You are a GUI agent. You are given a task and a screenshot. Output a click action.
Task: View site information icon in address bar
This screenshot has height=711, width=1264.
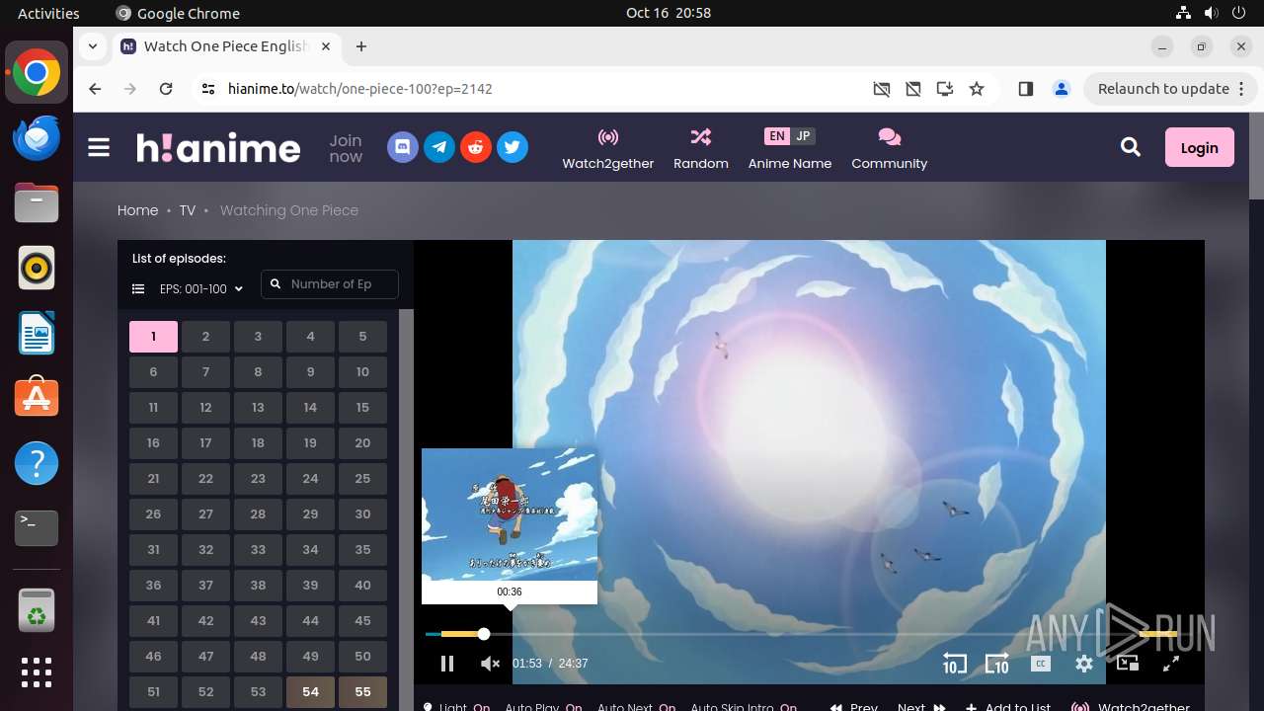coord(207,89)
